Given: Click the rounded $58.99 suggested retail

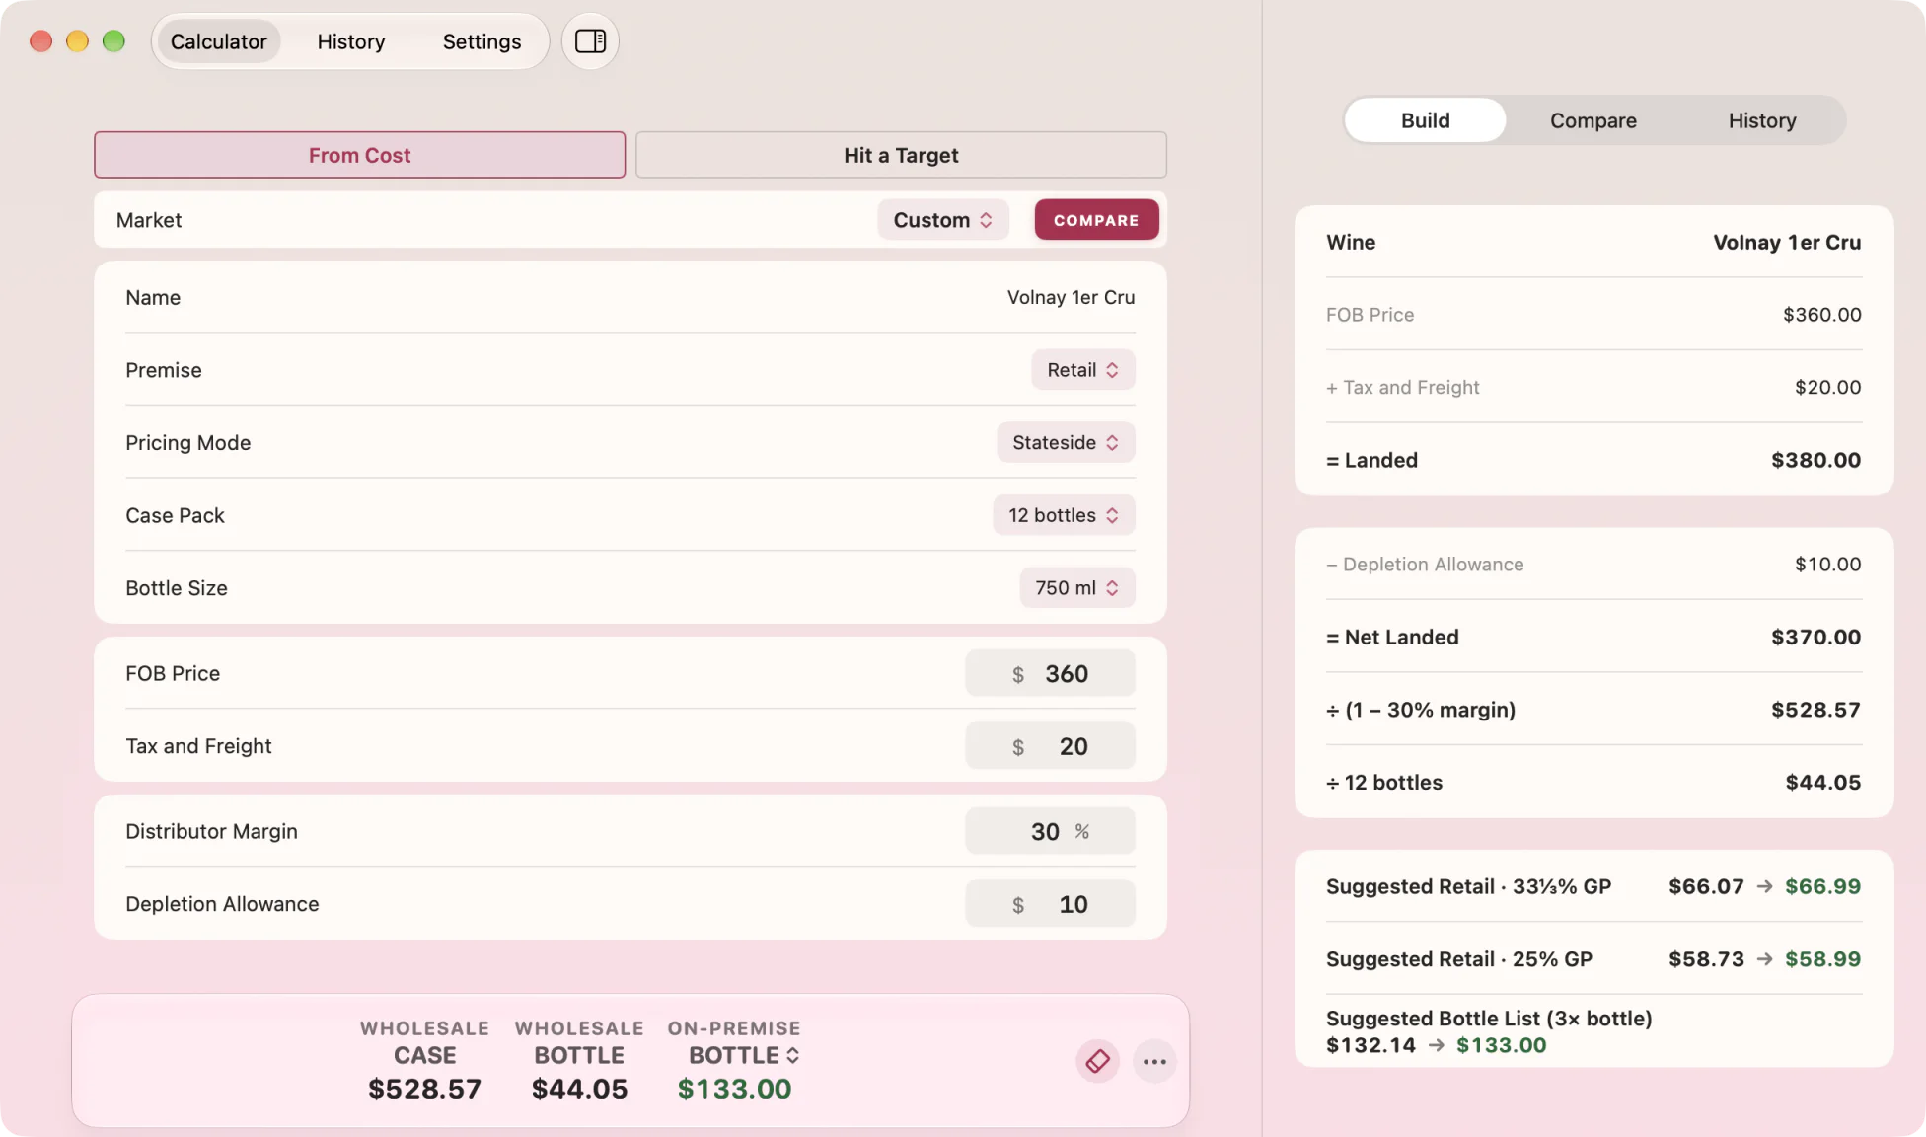Looking at the screenshot, I should tap(1822, 959).
